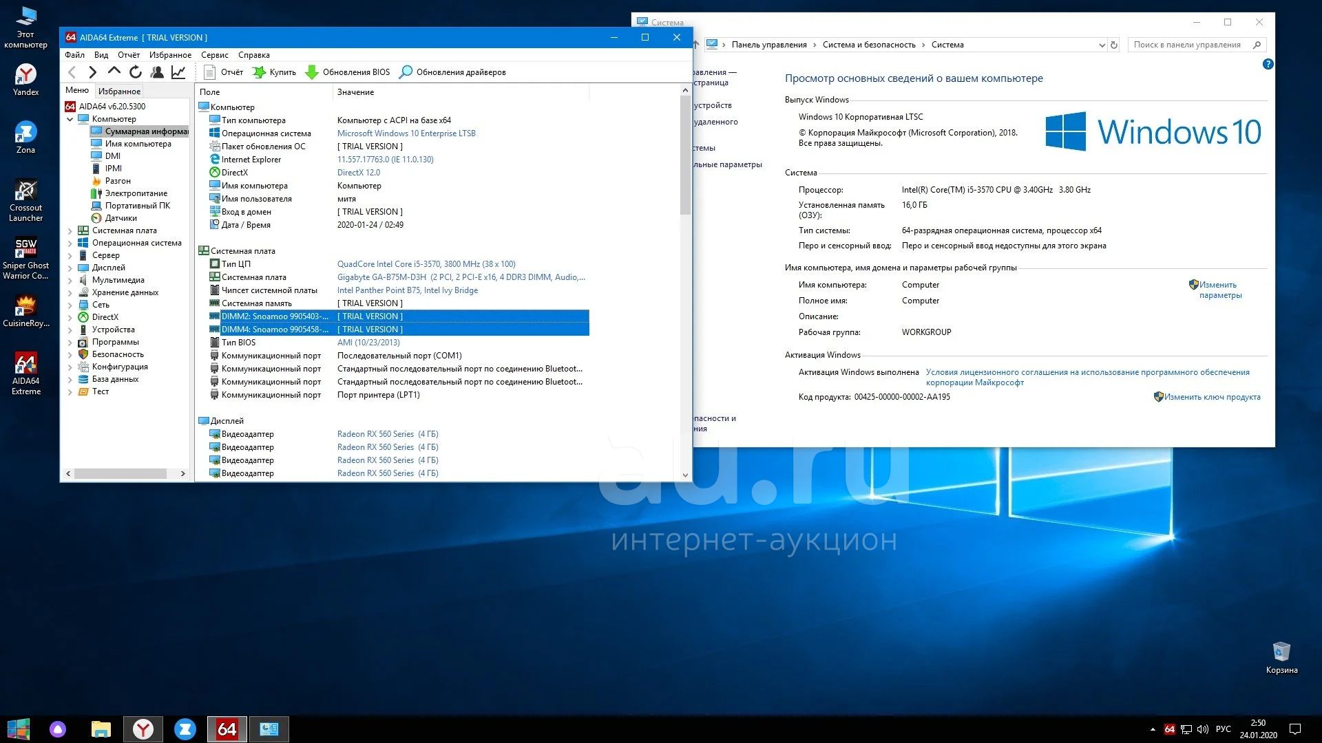
Task: Select Безопасность in the tree
Action: (x=118, y=354)
